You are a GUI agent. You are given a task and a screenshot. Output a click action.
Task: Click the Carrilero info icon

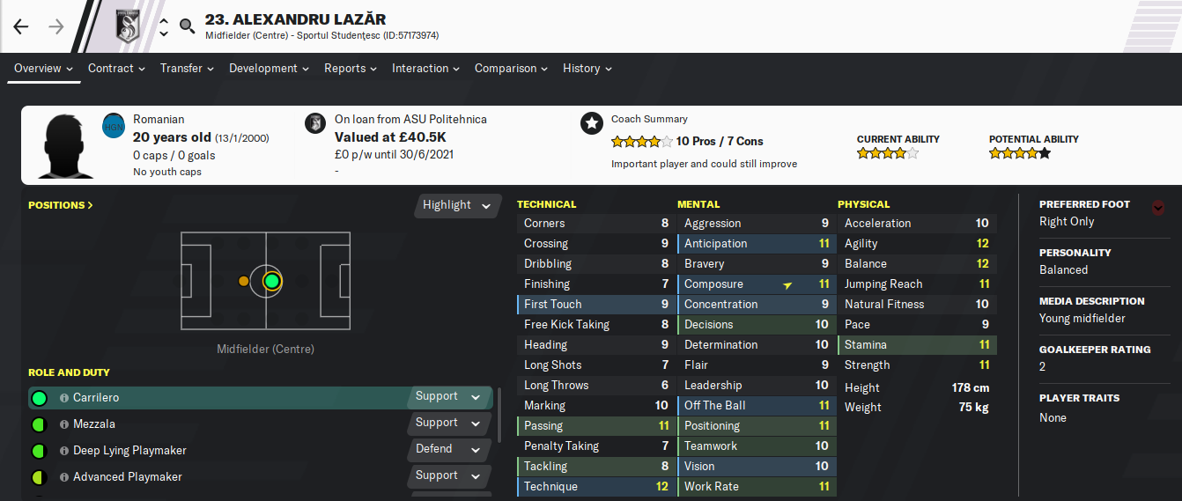pos(64,398)
